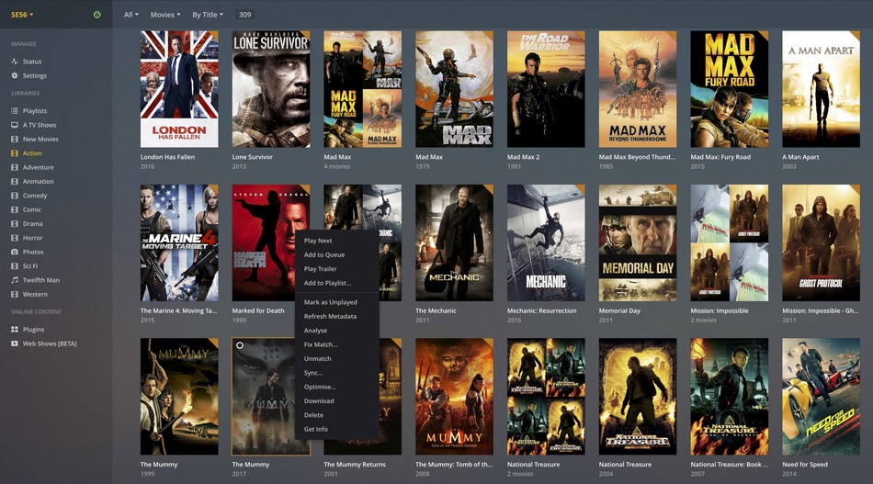The width and height of the screenshot is (873, 484).
Task: Click the Action library film icon
Action: point(15,153)
